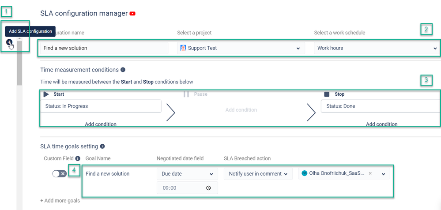Open the Due date negotiated field dropdown
The width and height of the screenshot is (441, 210).
click(x=187, y=174)
